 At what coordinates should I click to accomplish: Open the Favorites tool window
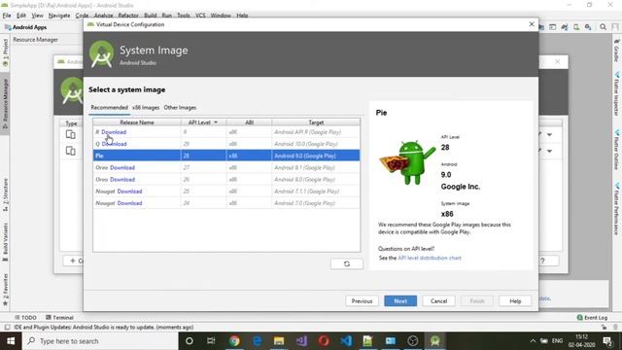pos(5,290)
